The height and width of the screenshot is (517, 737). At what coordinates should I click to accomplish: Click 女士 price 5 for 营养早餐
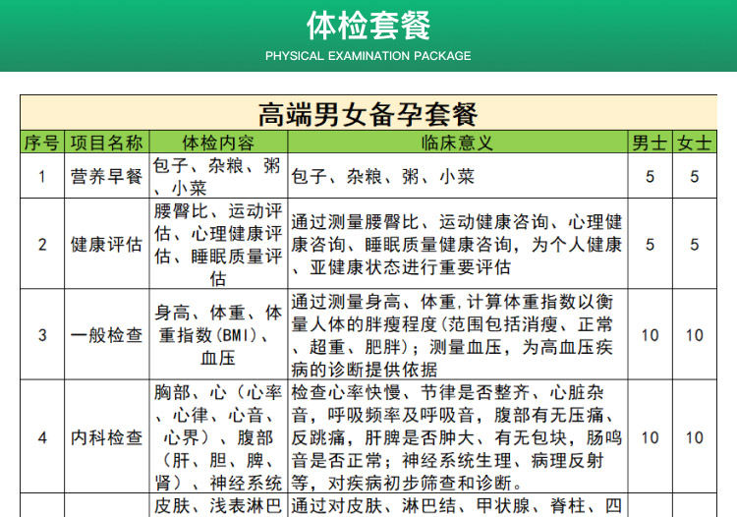pos(694,176)
